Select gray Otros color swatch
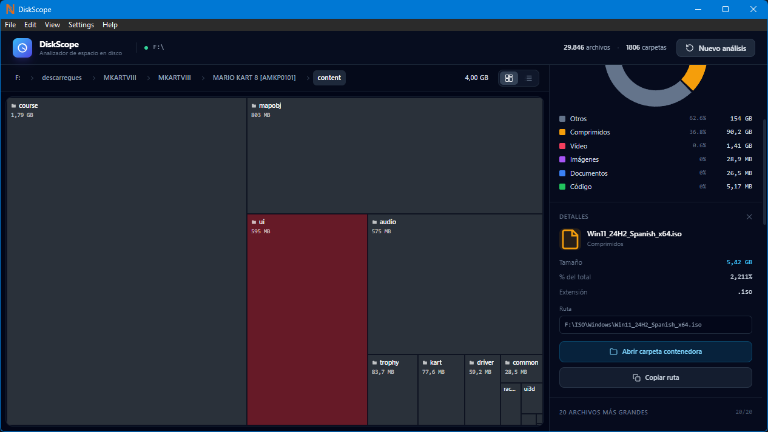This screenshot has width=768, height=432. (562, 119)
